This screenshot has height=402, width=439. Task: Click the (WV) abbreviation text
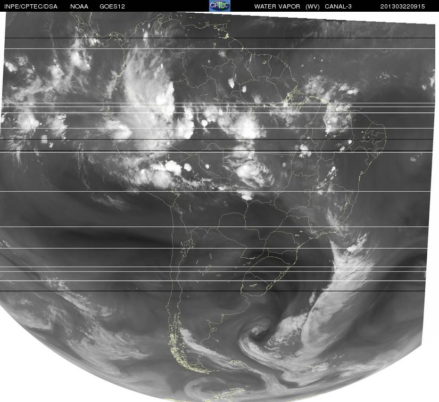[312, 6]
